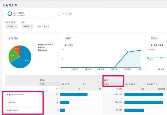The height and width of the screenshot is (115, 167).
Task: Click the Direct legend label
Action: (43, 47)
